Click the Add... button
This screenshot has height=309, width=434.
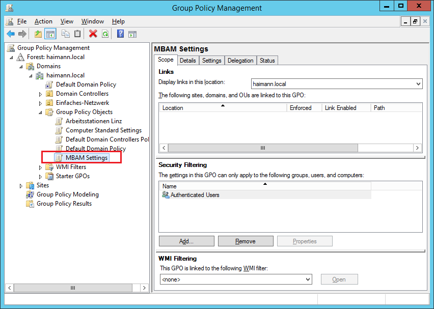(x=186, y=241)
